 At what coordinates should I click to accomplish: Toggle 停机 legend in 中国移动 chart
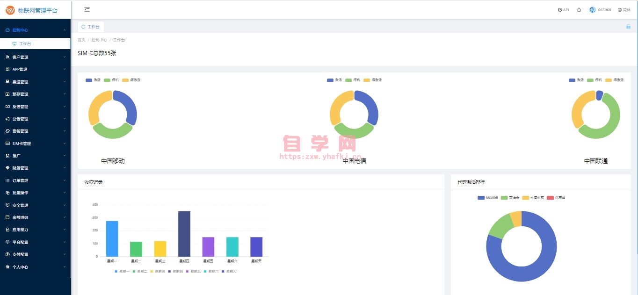click(x=111, y=80)
